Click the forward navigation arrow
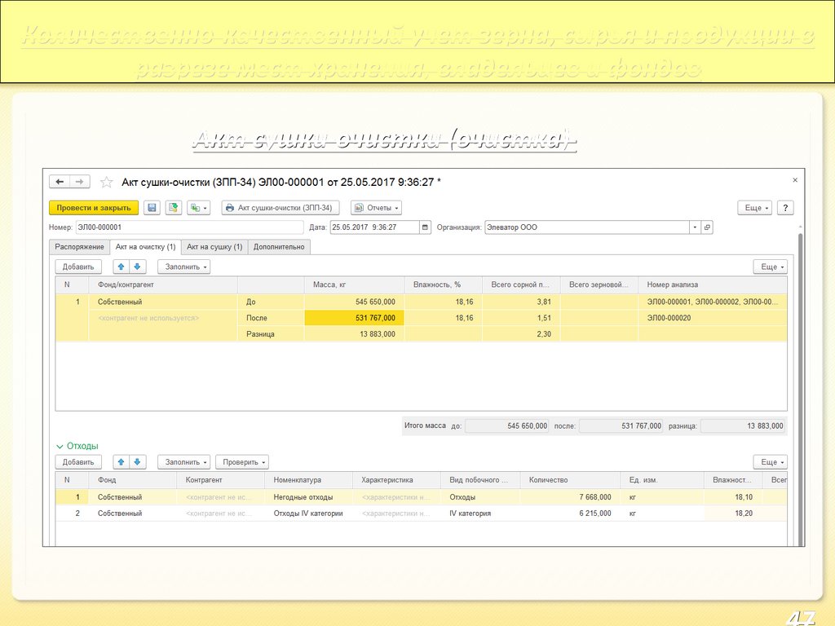 (x=79, y=182)
